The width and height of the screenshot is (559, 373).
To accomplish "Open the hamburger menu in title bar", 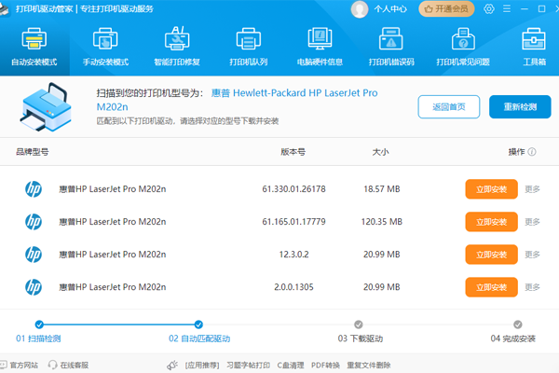I will [507, 9].
